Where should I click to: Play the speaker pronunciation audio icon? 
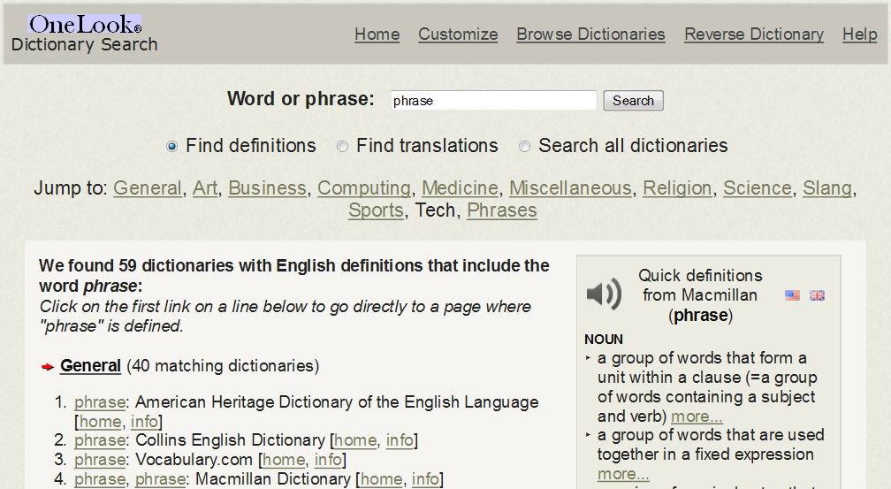point(604,294)
